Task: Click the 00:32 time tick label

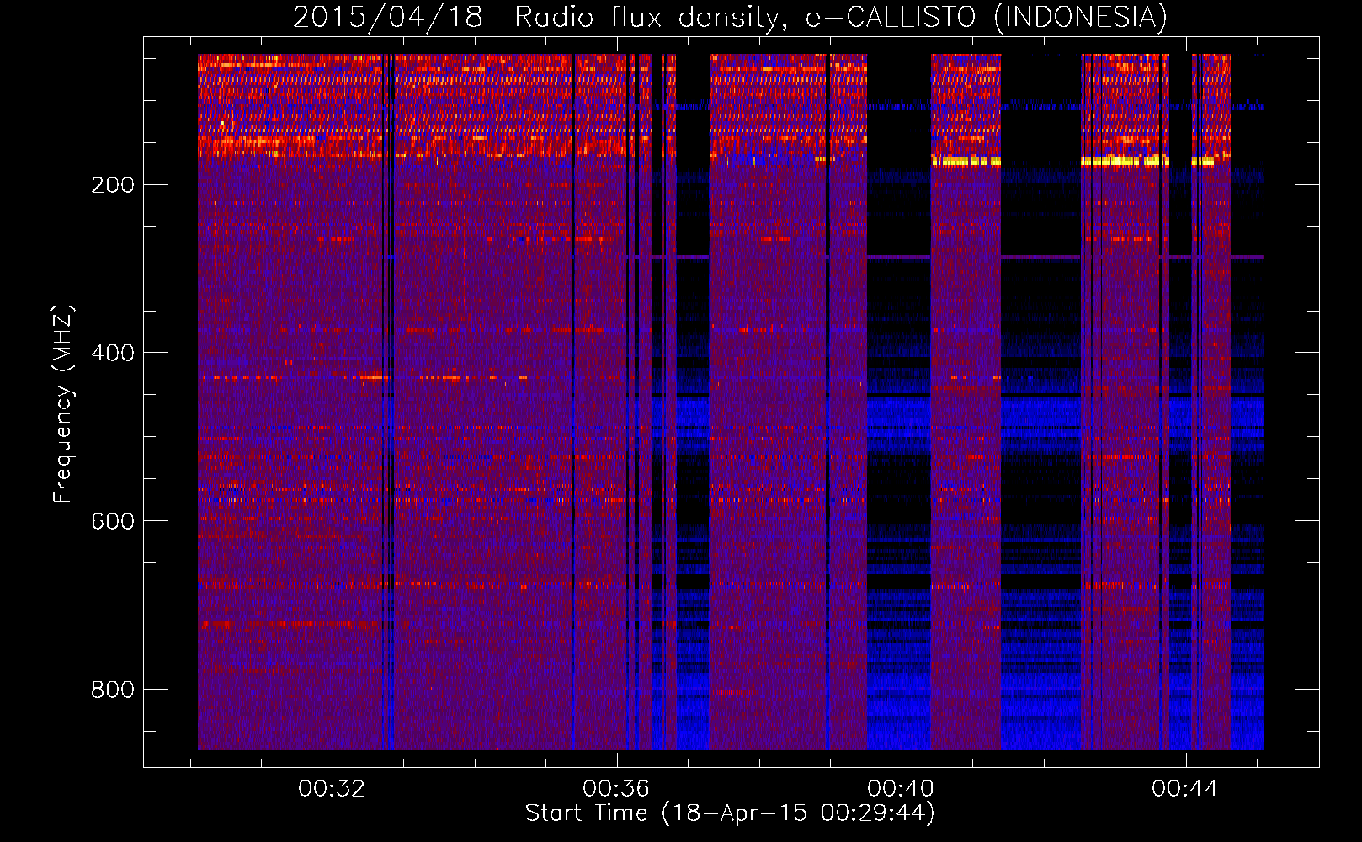Action: (x=332, y=789)
